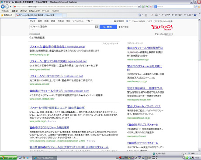Toggle the Compatibility View icon
Screen dimensions: 201x160
pos(143,7)
